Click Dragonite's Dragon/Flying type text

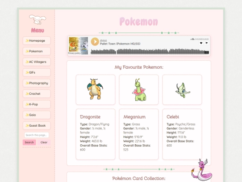coord(99,124)
